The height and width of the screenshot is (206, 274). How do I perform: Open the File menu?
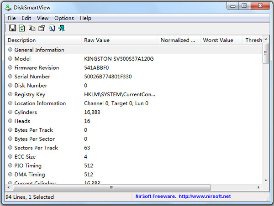click(x=12, y=18)
